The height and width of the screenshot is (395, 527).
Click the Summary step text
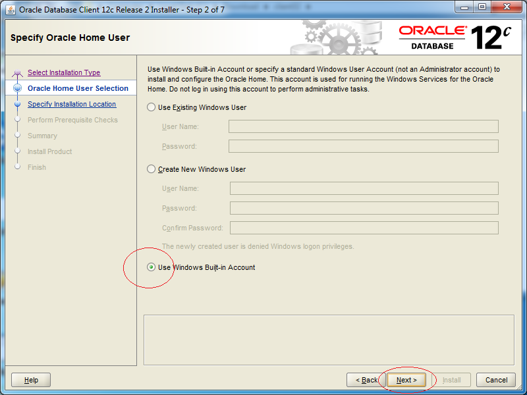pyautogui.click(x=42, y=136)
